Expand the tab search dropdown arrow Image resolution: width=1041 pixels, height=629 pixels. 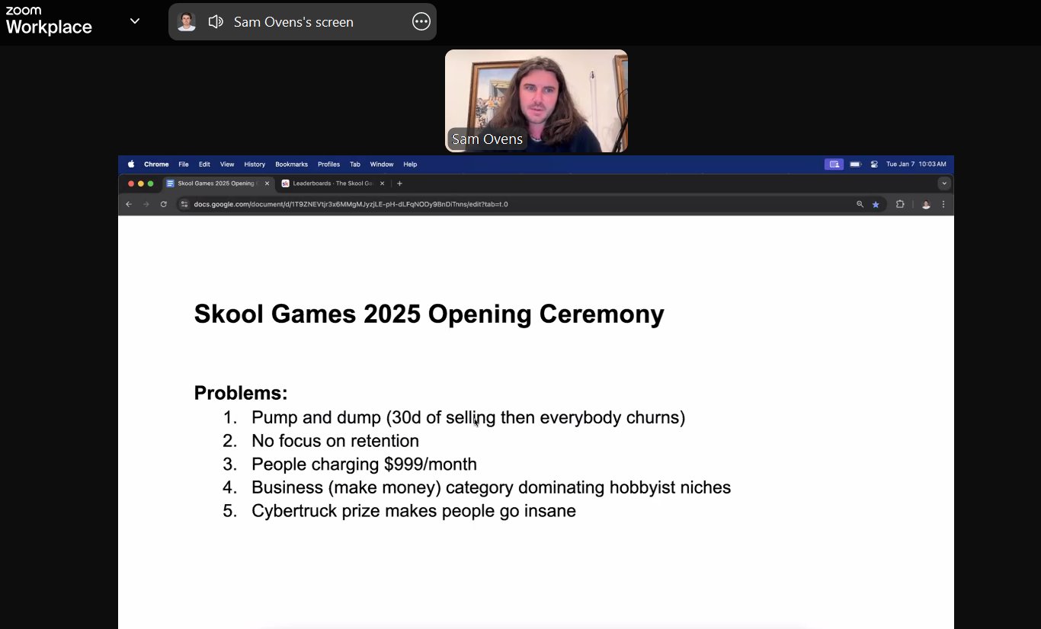(944, 184)
